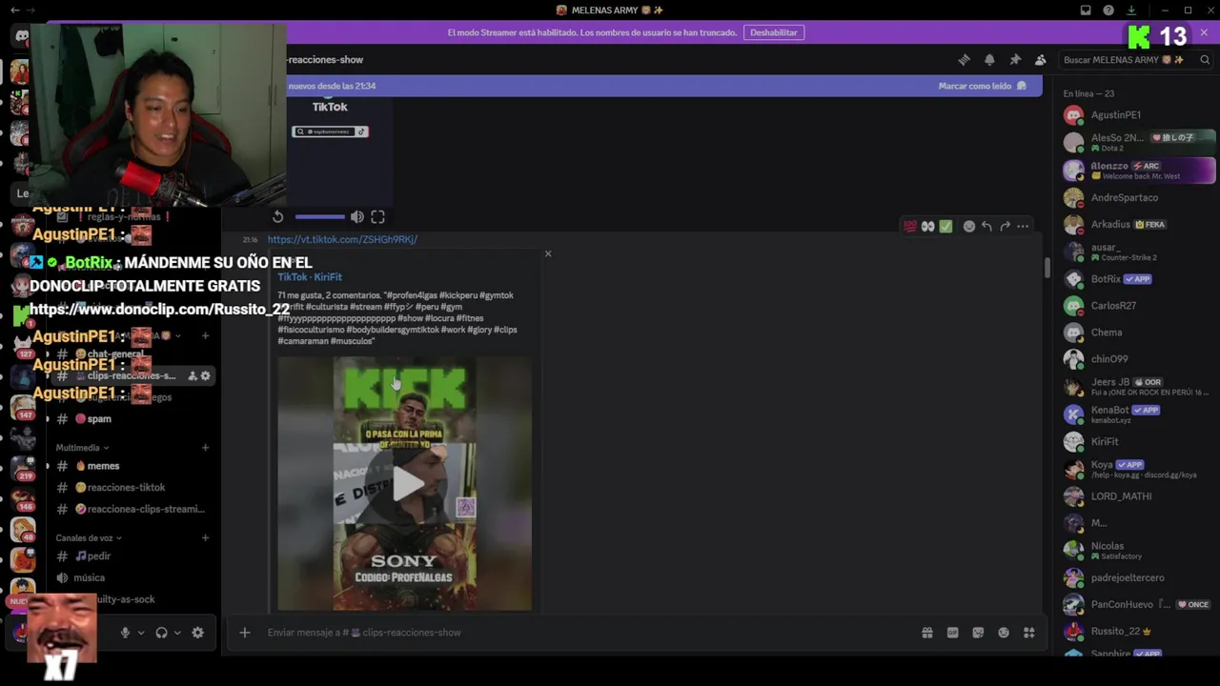Image resolution: width=1220 pixels, height=686 pixels.
Task: Dismiss the streamer mode banner
Action: point(1204,32)
